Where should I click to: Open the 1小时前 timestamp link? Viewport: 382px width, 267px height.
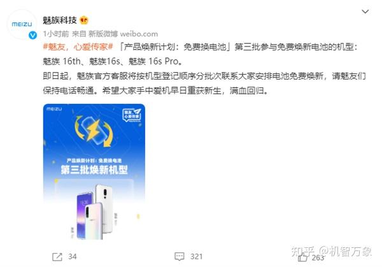(x=56, y=34)
